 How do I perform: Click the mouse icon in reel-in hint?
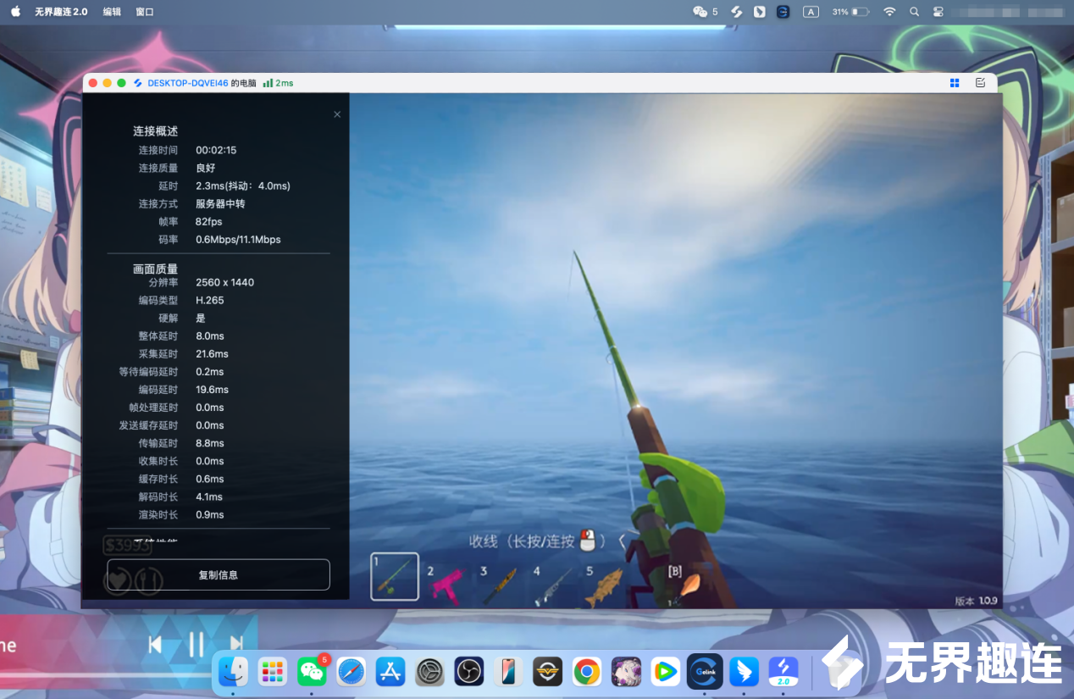(589, 540)
